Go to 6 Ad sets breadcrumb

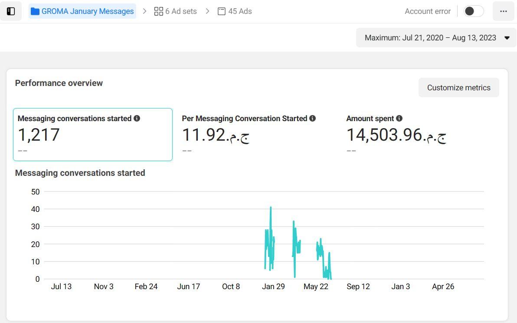click(181, 11)
